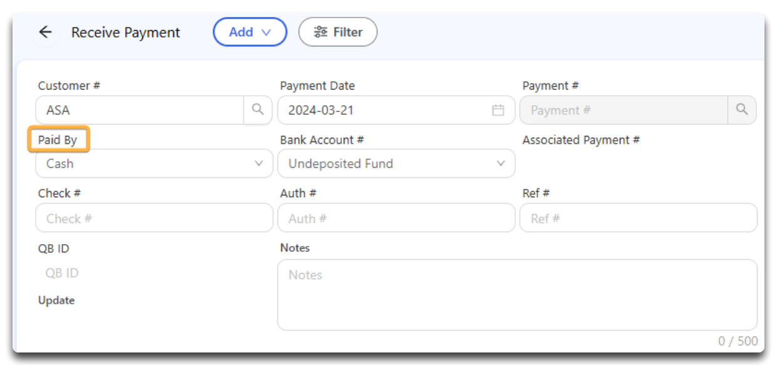Click into the Check # input
Screen dimensions: 777x365
point(155,218)
